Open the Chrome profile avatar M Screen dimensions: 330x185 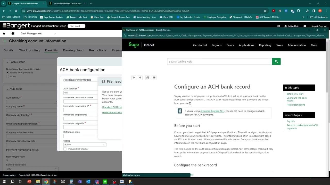[x=320, y=11]
